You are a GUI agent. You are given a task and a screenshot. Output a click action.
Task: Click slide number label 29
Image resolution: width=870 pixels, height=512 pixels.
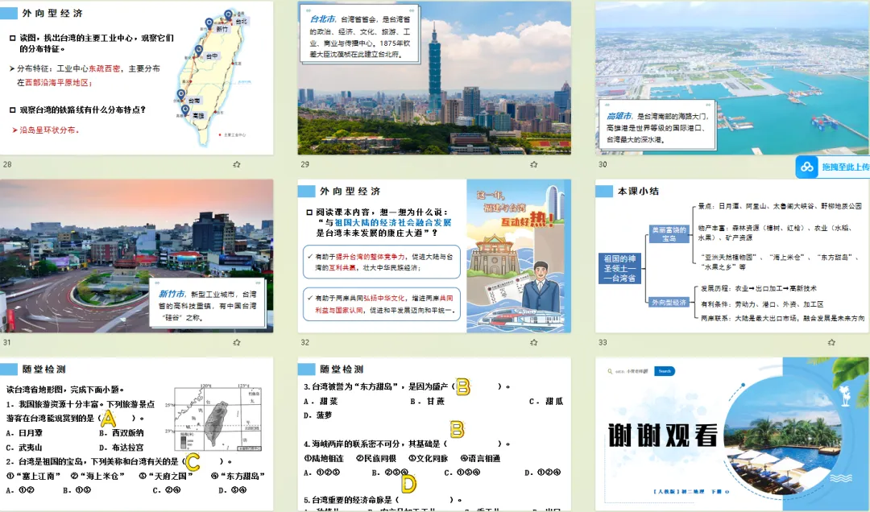(305, 164)
